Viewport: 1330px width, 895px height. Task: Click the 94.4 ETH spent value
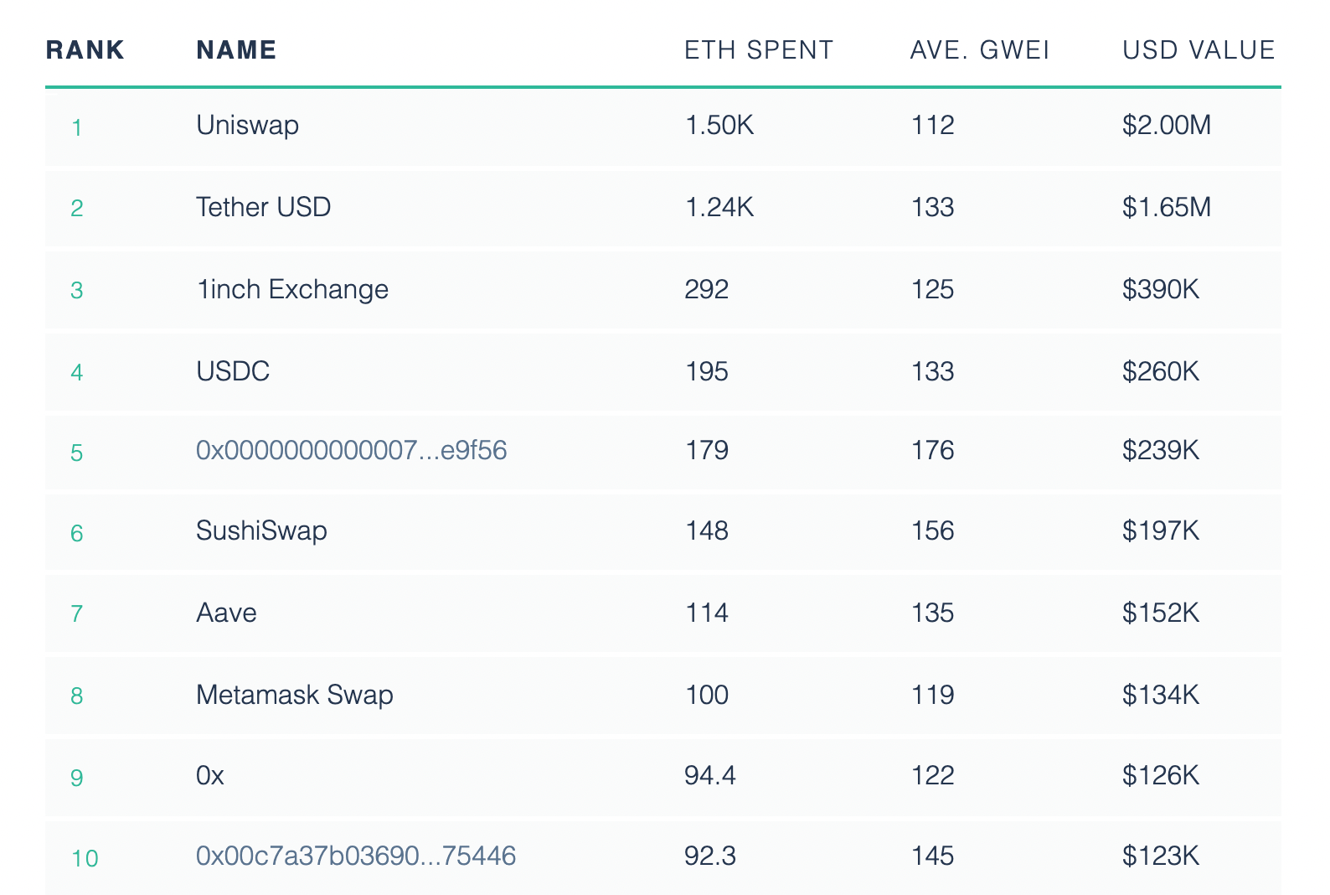point(710,776)
